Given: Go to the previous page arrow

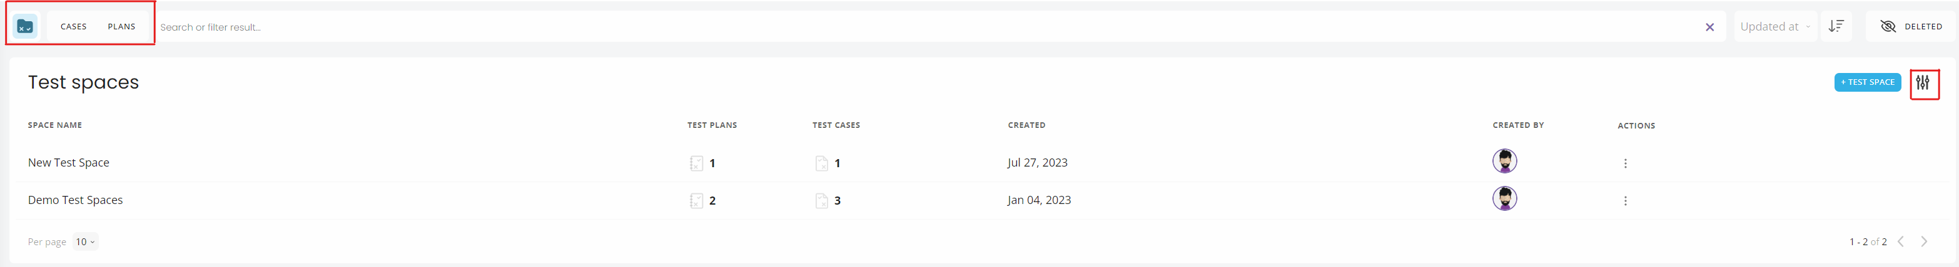Looking at the screenshot, I should [x=1901, y=242].
